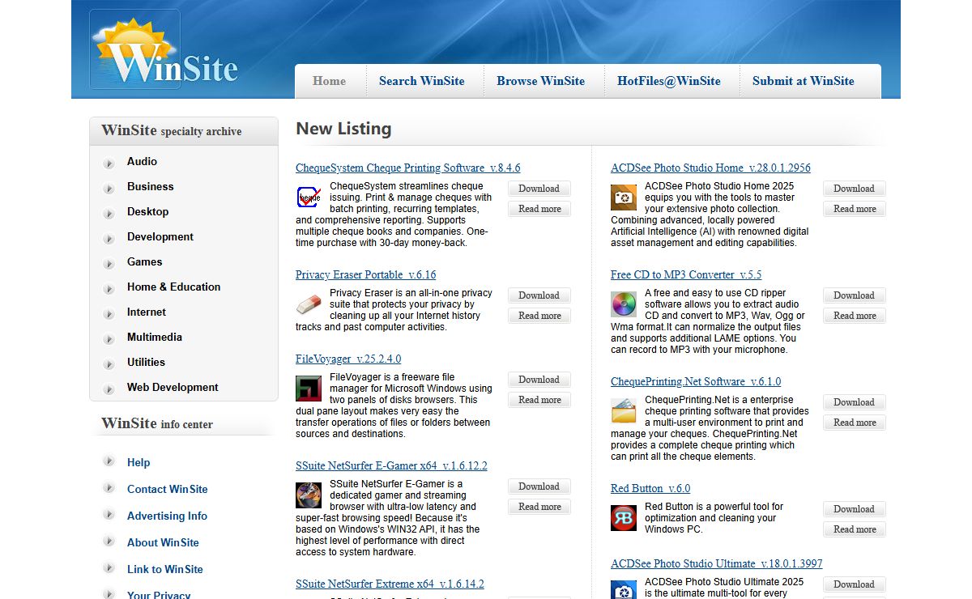972x599 pixels.
Task: Click the SSuite NetSurfer E-Gamer icon
Action: point(309,495)
